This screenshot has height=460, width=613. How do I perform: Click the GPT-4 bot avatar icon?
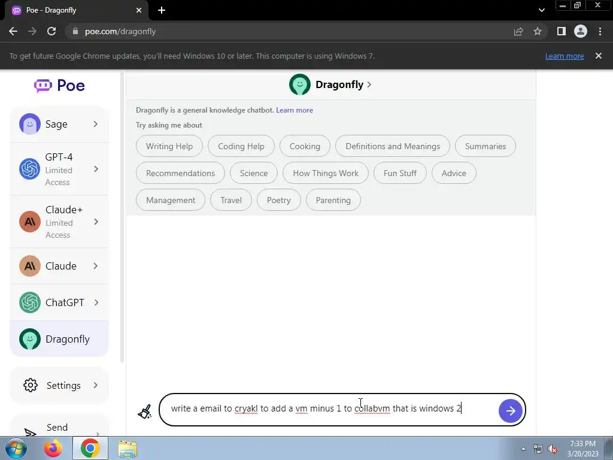(30, 169)
